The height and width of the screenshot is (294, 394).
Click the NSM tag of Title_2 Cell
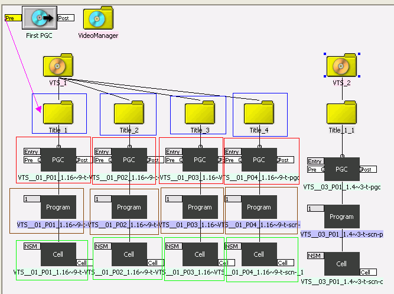pyautogui.click(x=103, y=246)
